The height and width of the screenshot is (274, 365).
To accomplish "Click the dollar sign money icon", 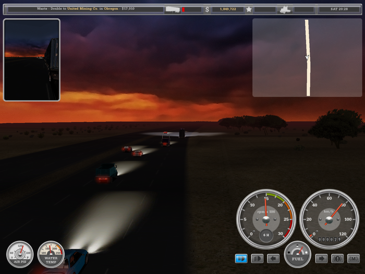I will tap(207, 9).
